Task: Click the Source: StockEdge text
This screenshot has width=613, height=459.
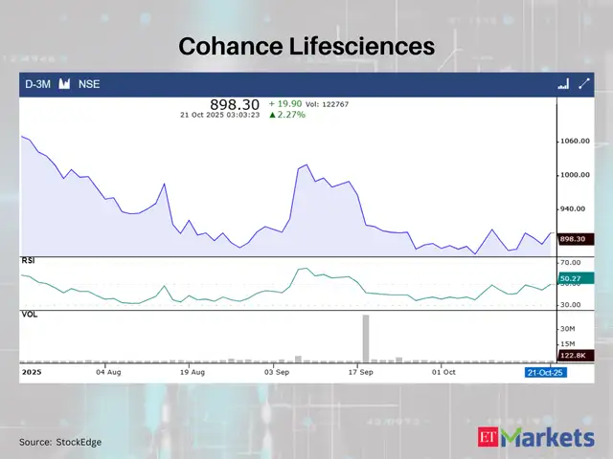Action: point(60,442)
